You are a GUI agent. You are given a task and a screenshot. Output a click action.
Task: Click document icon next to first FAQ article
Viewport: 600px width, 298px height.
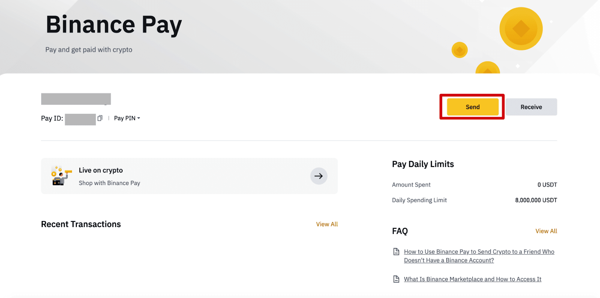pos(396,252)
